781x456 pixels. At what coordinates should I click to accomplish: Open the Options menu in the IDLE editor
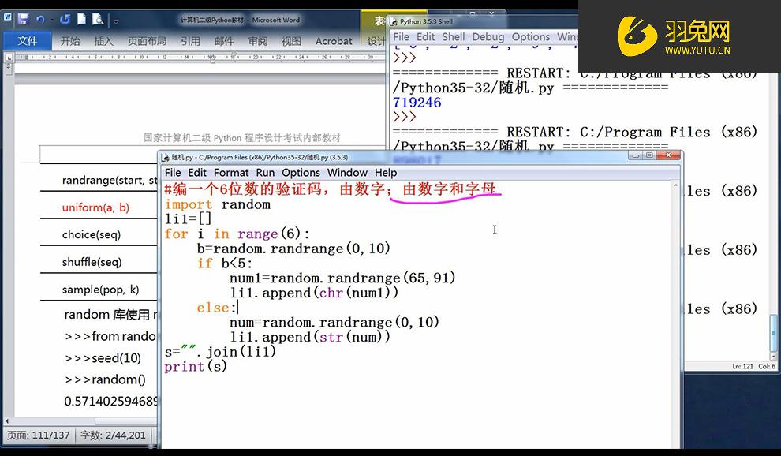(301, 172)
